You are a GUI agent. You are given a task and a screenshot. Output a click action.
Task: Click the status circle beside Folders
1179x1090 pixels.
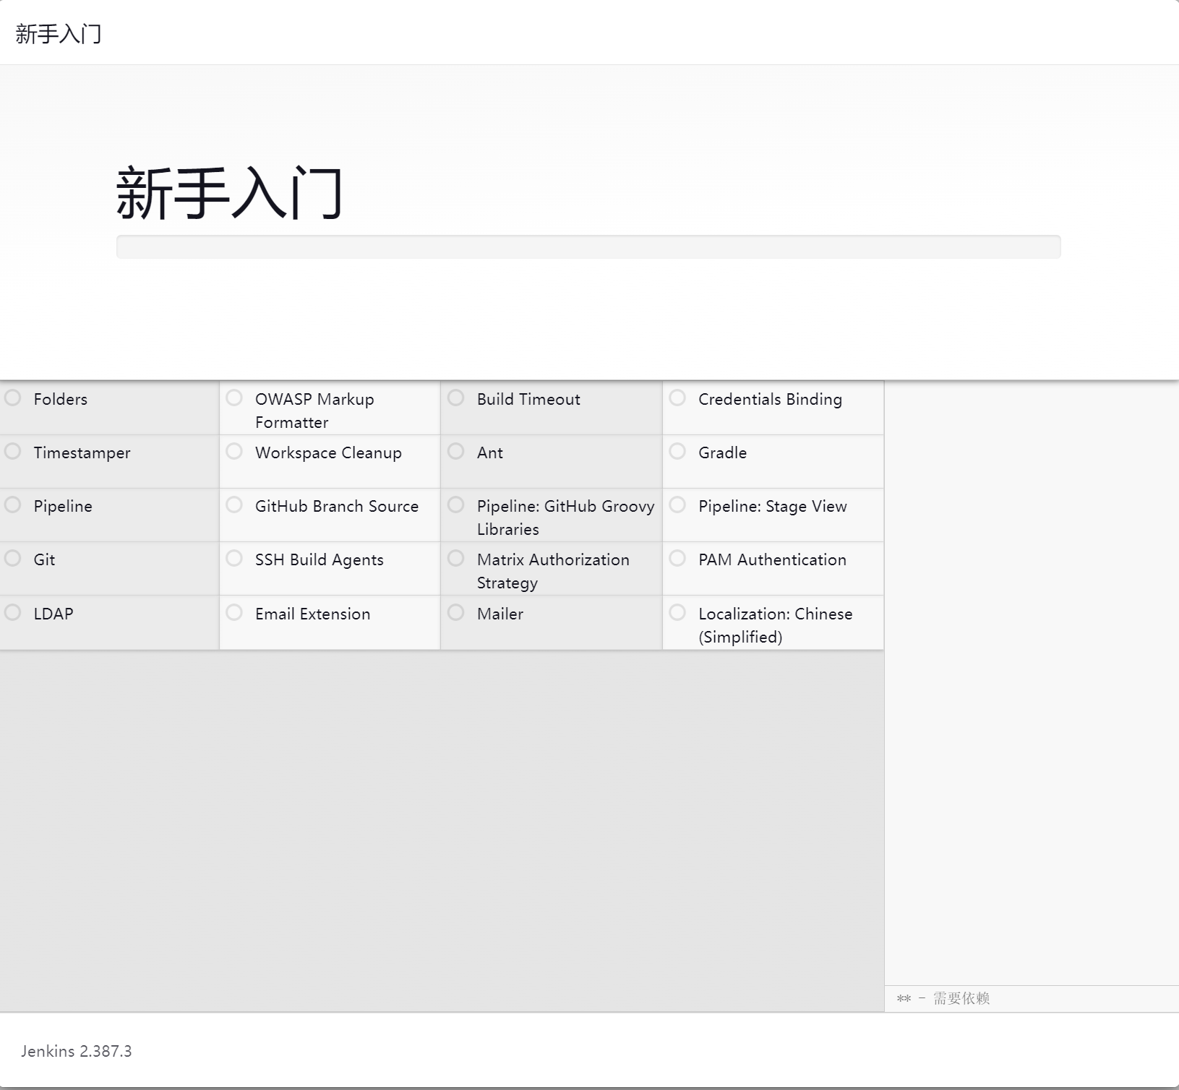pyautogui.click(x=12, y=398)
